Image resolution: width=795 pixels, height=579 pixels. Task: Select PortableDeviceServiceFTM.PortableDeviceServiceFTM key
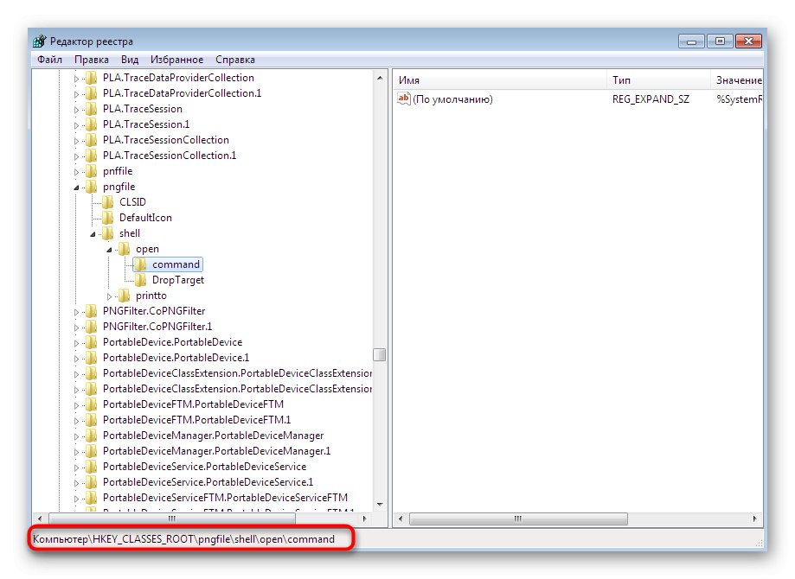[225, 498]
